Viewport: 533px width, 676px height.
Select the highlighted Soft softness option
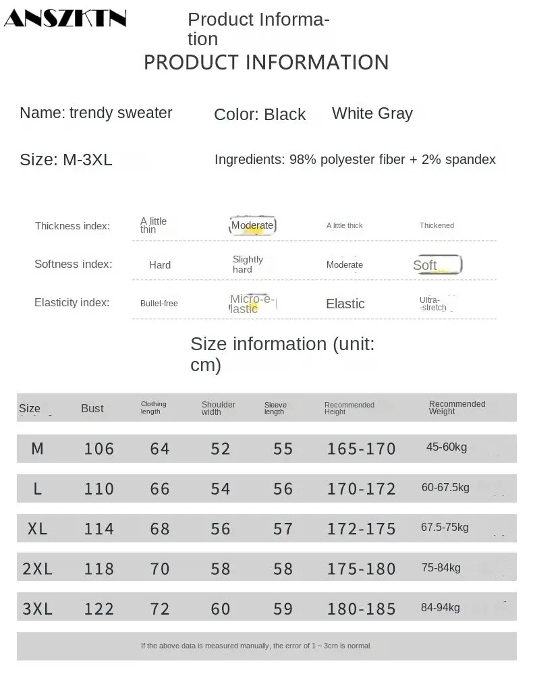pos(437,265)
